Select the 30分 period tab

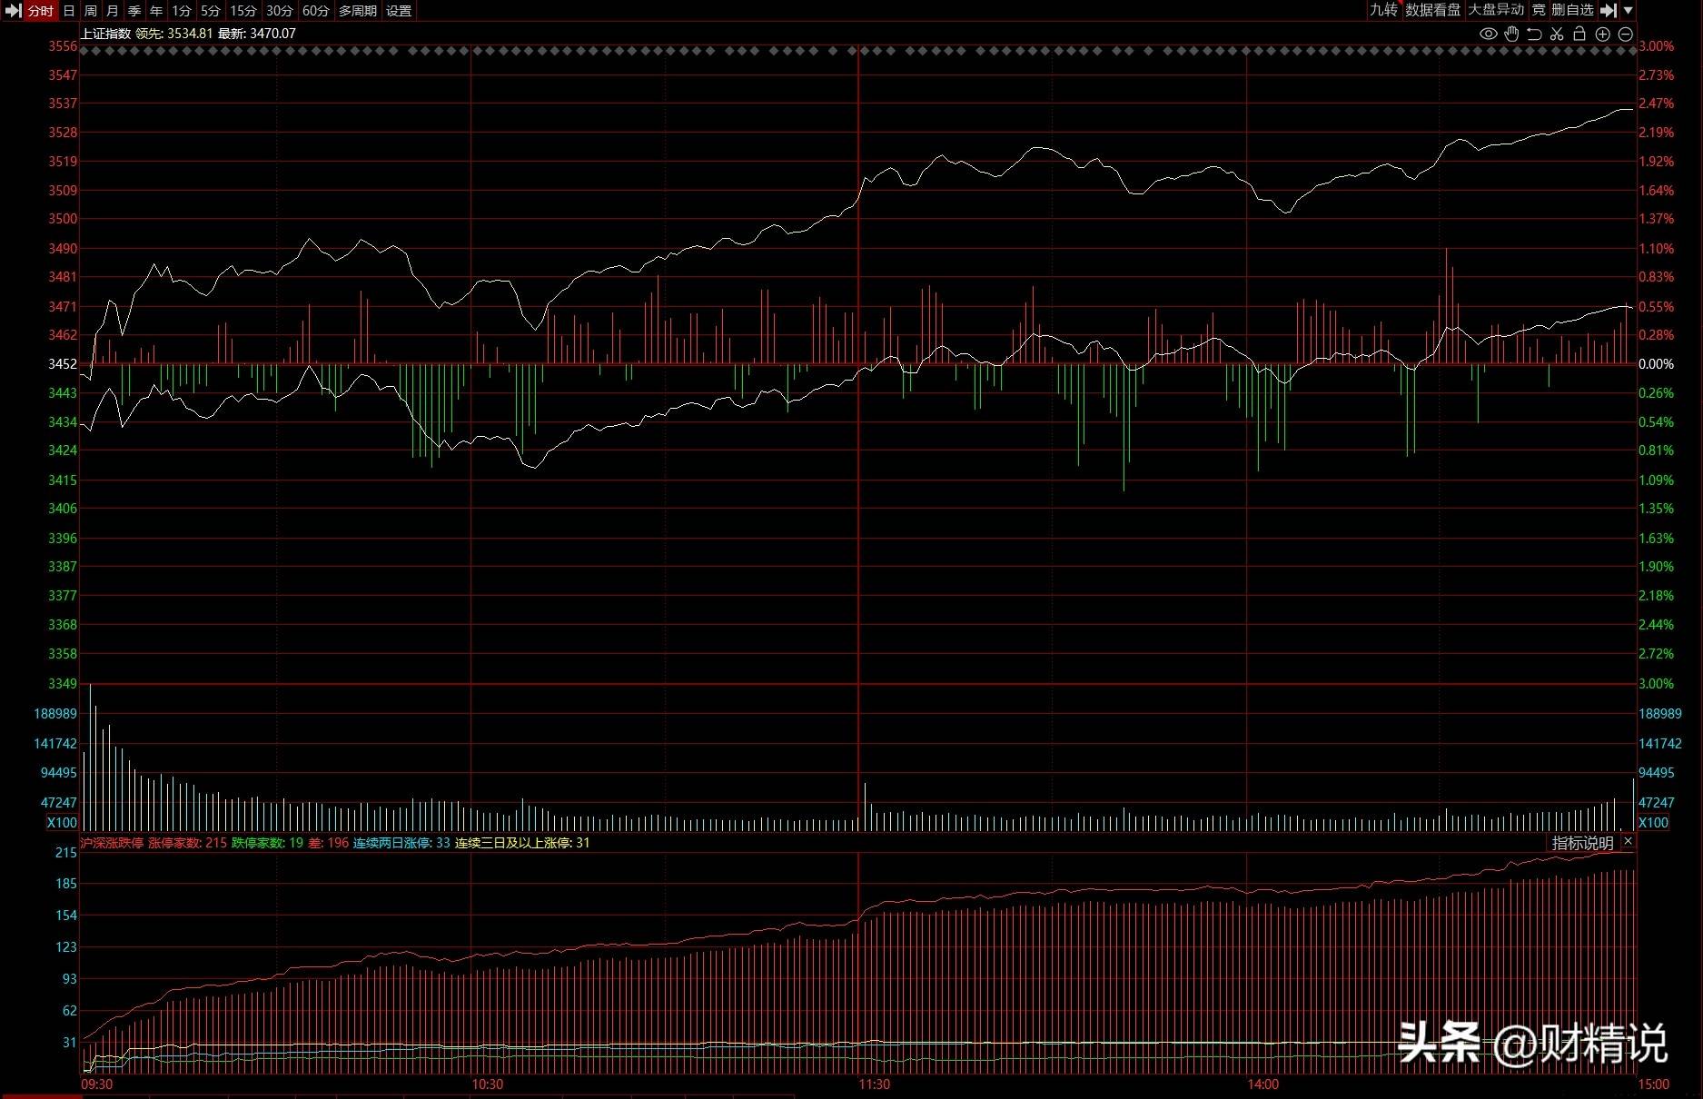click(280, 11)
